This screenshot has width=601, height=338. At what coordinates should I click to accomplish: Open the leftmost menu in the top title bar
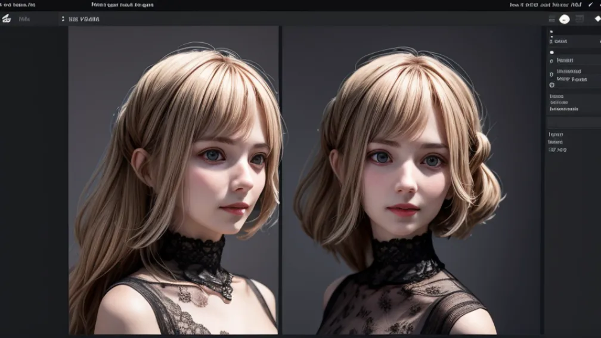click(18, 4)
